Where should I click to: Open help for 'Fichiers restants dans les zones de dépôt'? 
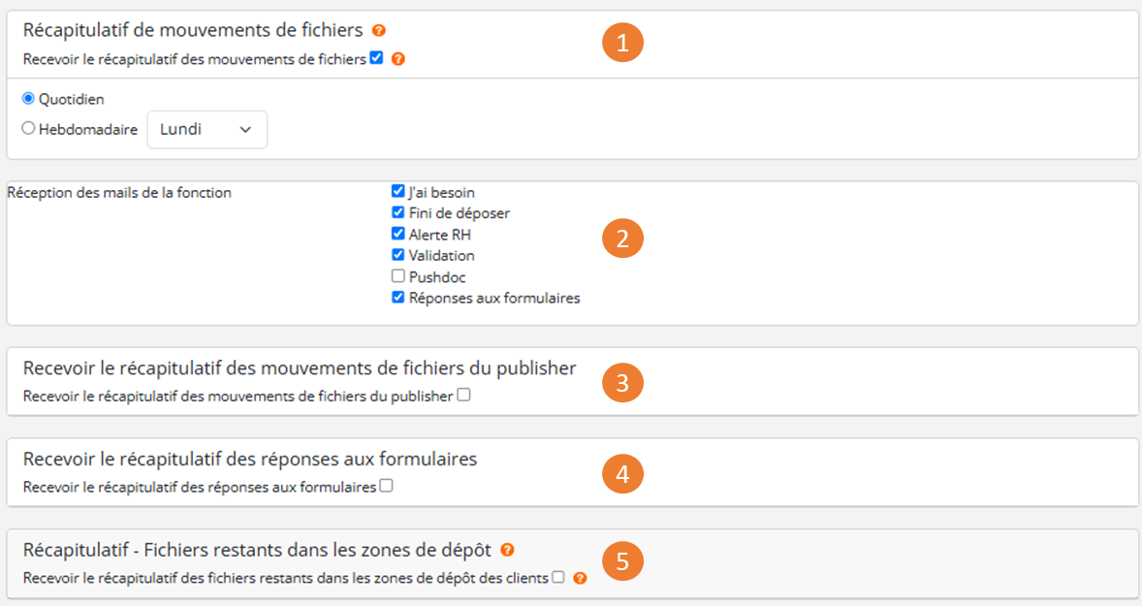click(x=505, y=549)
